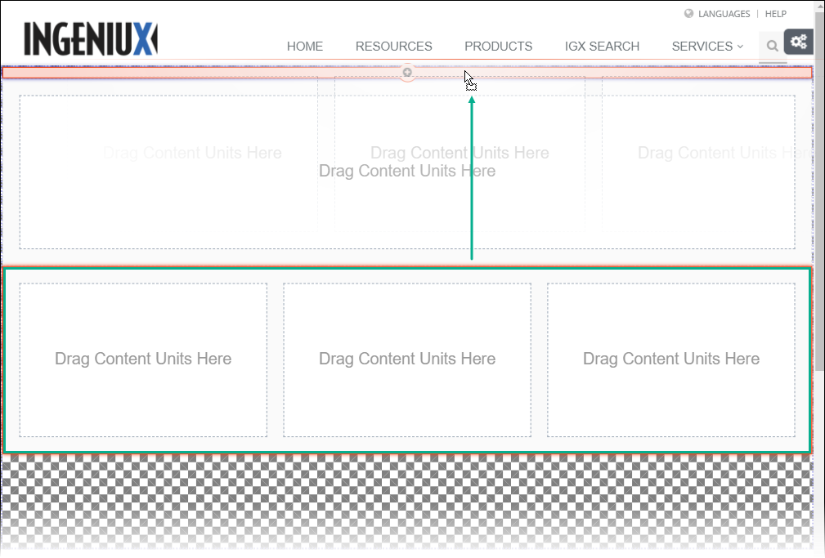The width and height of the screenshot is (825, 558).
Task: Open the RESOURCES menu item
Action: (x=393, y=47)
